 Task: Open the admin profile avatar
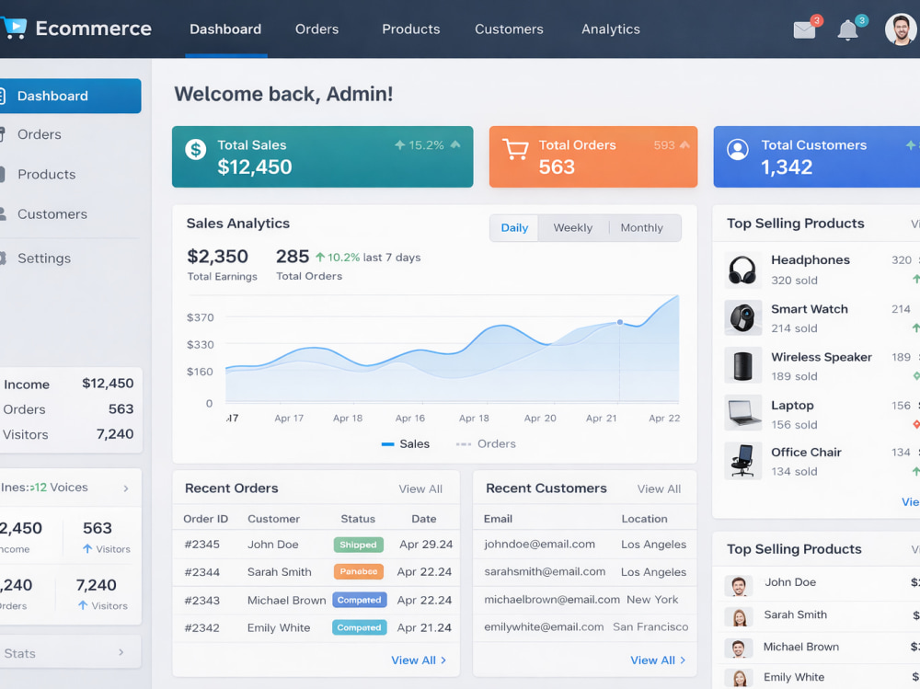tap(901, 29)
